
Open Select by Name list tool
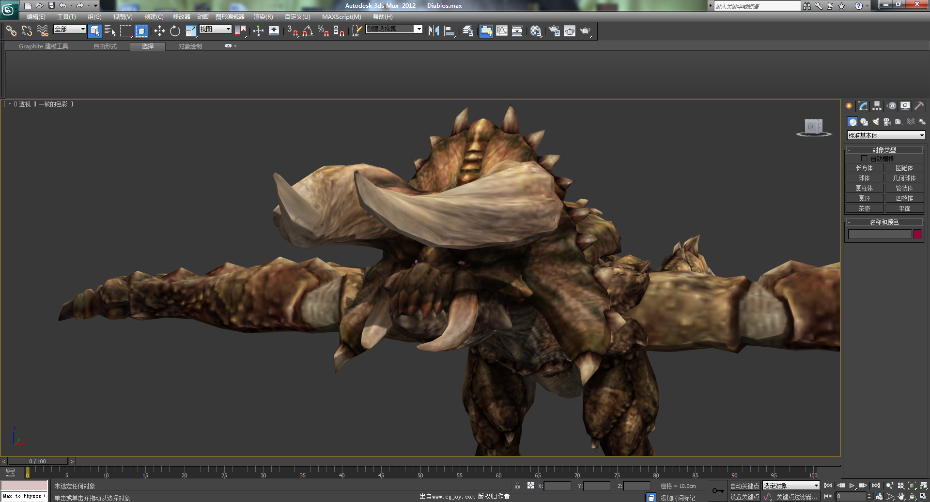click(x=110, y=31)
